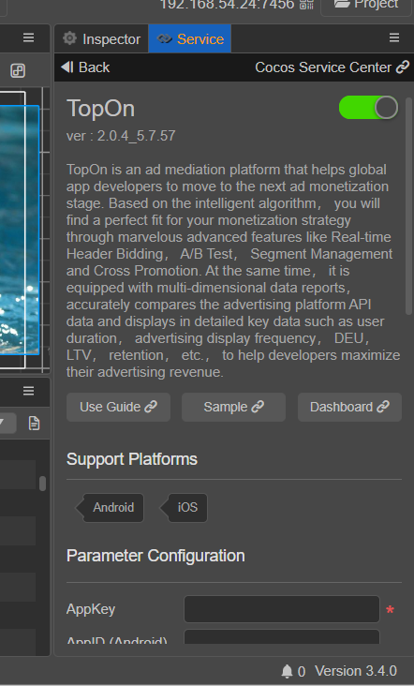Click the Service panel vertical scrollbar

click(x=408, y=205)
